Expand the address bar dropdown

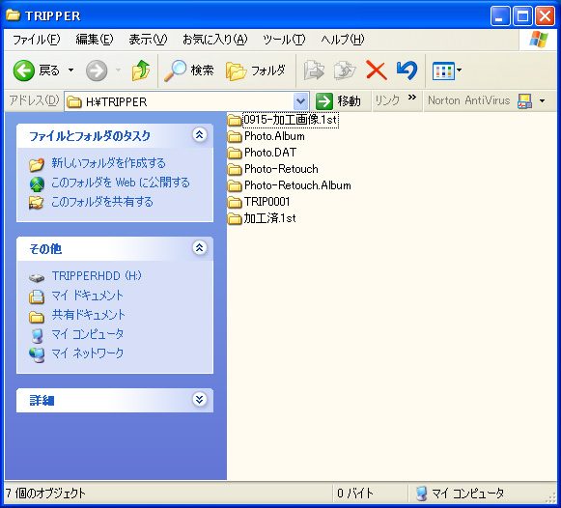(301, 101)
